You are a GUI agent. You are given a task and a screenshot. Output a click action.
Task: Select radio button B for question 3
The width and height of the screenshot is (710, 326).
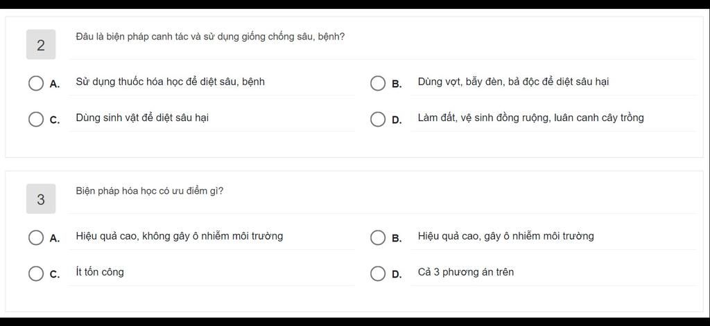point(378,237)
